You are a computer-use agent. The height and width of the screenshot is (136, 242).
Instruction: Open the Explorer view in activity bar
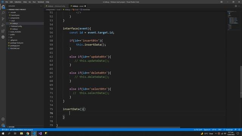point(3,7)
